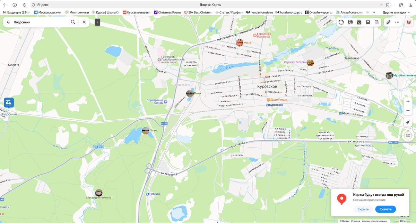Open Условия использования link

coord(374,221)
